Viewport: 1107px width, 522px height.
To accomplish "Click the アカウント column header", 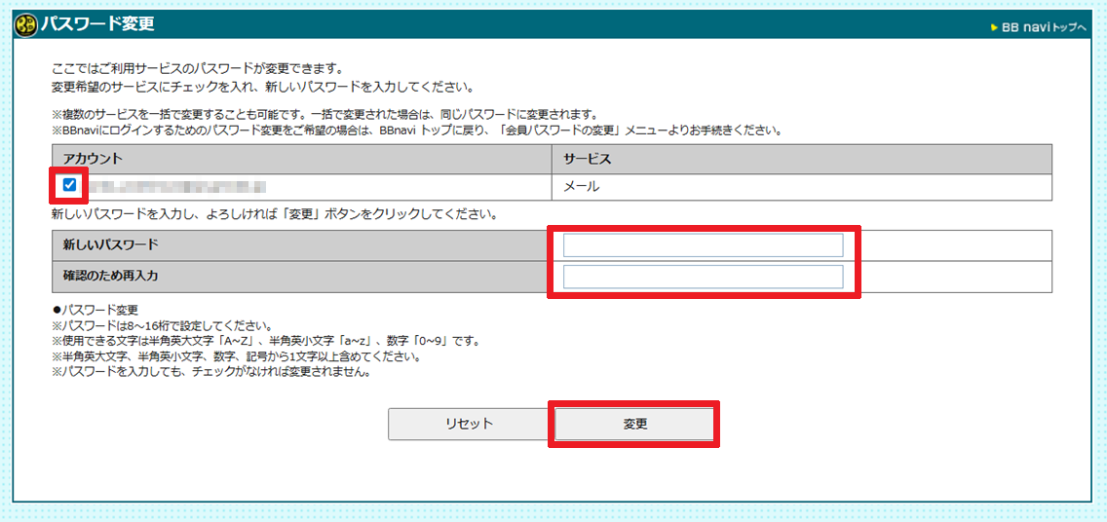I will pyautogui.click(x=94, y=158).
